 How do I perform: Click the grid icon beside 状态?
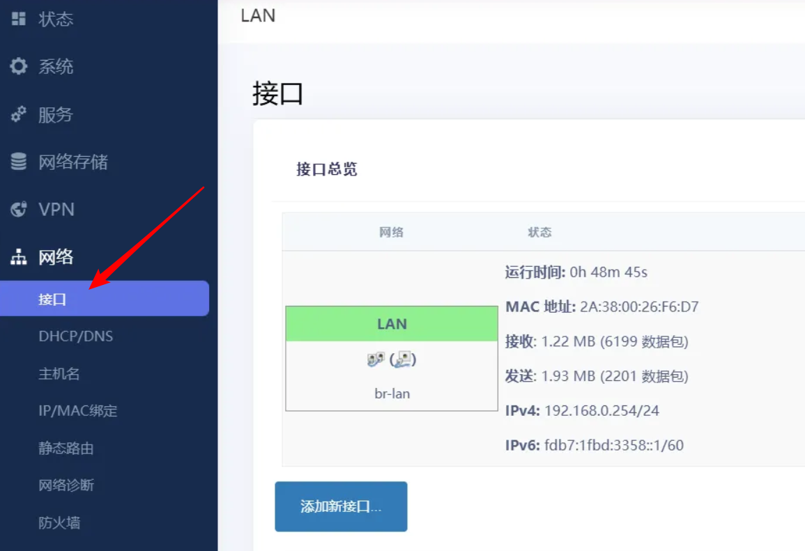click(19, 19)
